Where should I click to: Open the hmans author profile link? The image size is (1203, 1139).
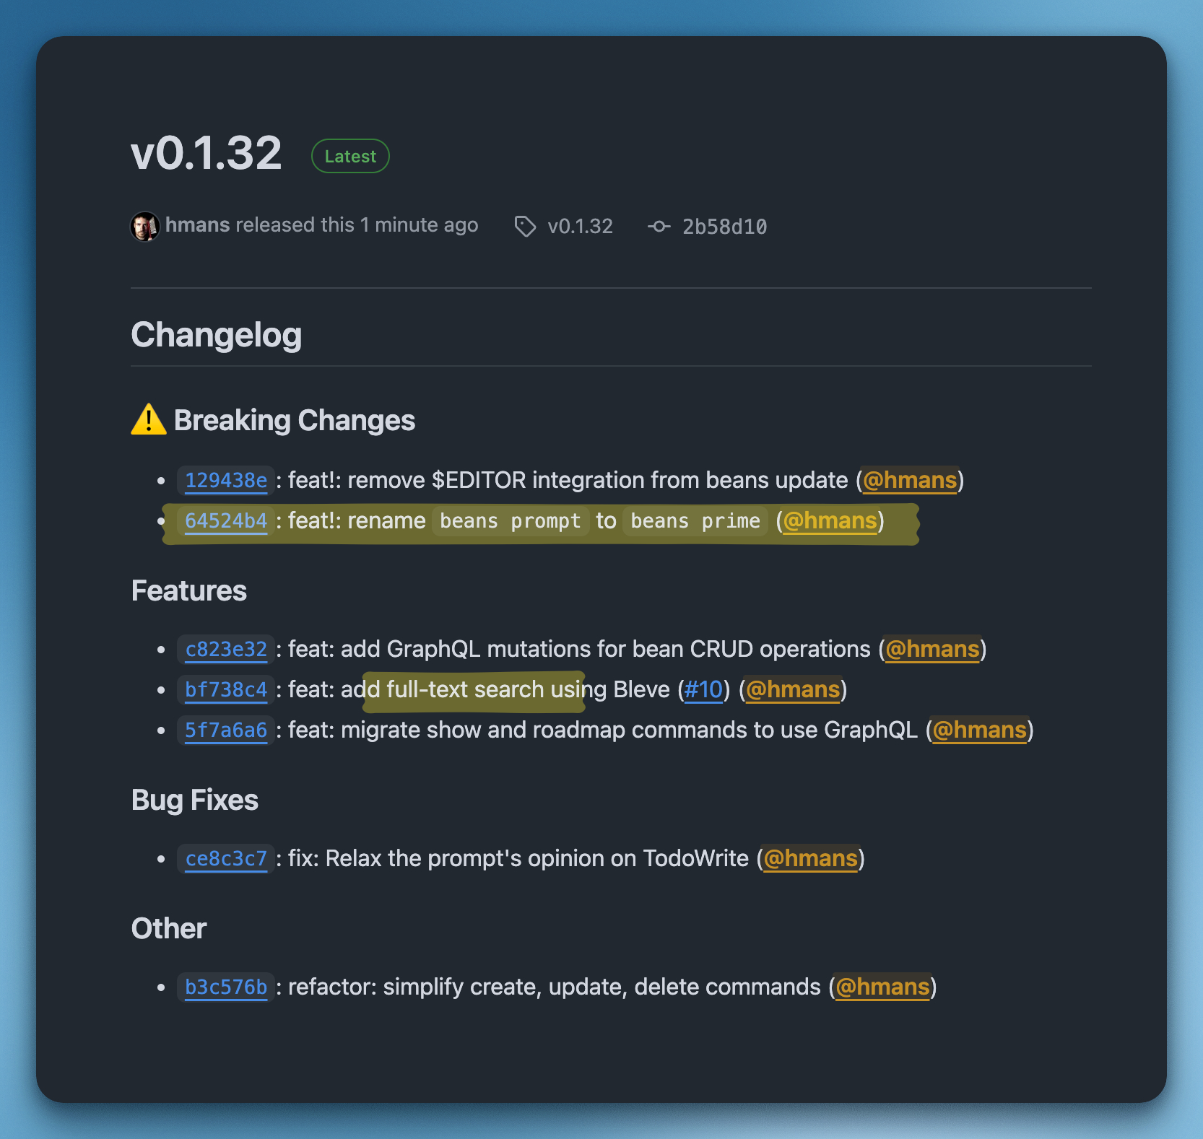[197, 225]
